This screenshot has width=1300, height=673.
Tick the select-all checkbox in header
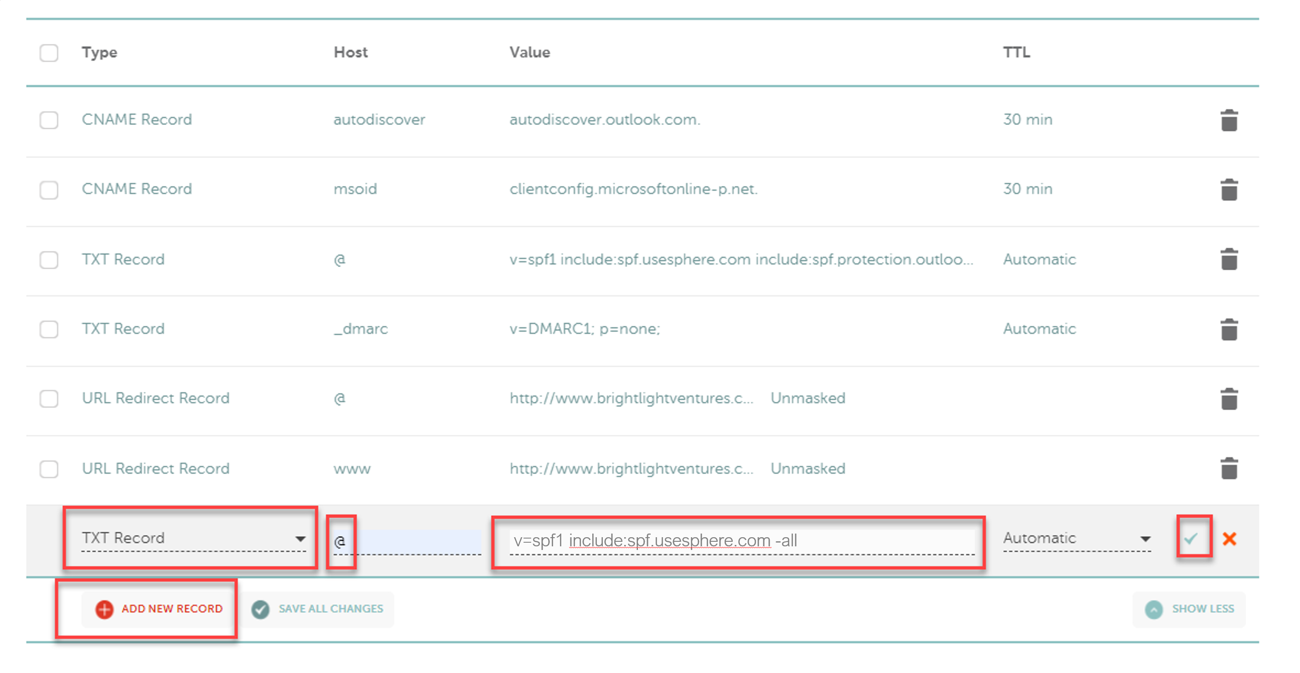tap(49, 52)
